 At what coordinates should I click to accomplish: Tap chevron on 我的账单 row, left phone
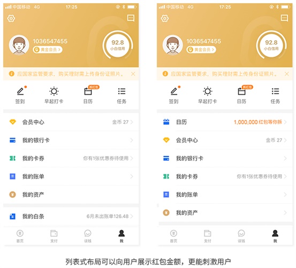132,176
